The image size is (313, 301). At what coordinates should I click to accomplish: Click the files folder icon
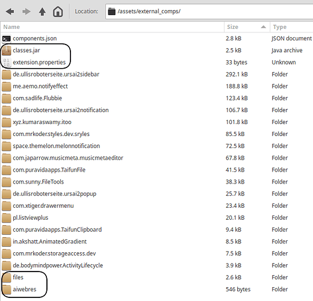pos(7,278)
